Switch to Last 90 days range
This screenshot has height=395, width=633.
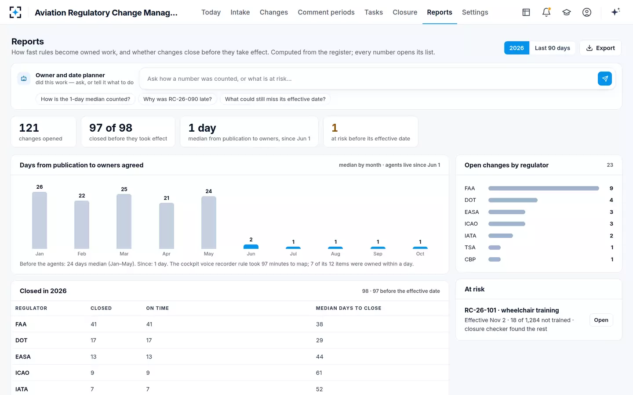[552, 48]
